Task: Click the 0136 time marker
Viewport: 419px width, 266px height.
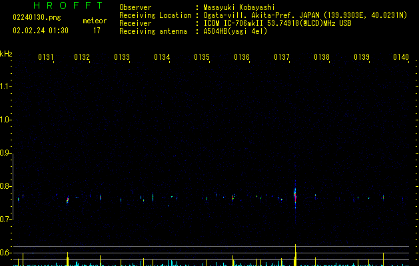Action: pos(242,57)
